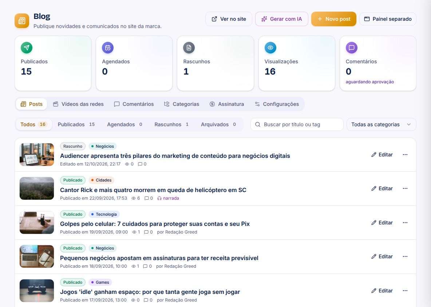The height and width of the screenshot is (307, 431).
Task: Edit the Audiencer marketing post
Action: tap(382, 155)
